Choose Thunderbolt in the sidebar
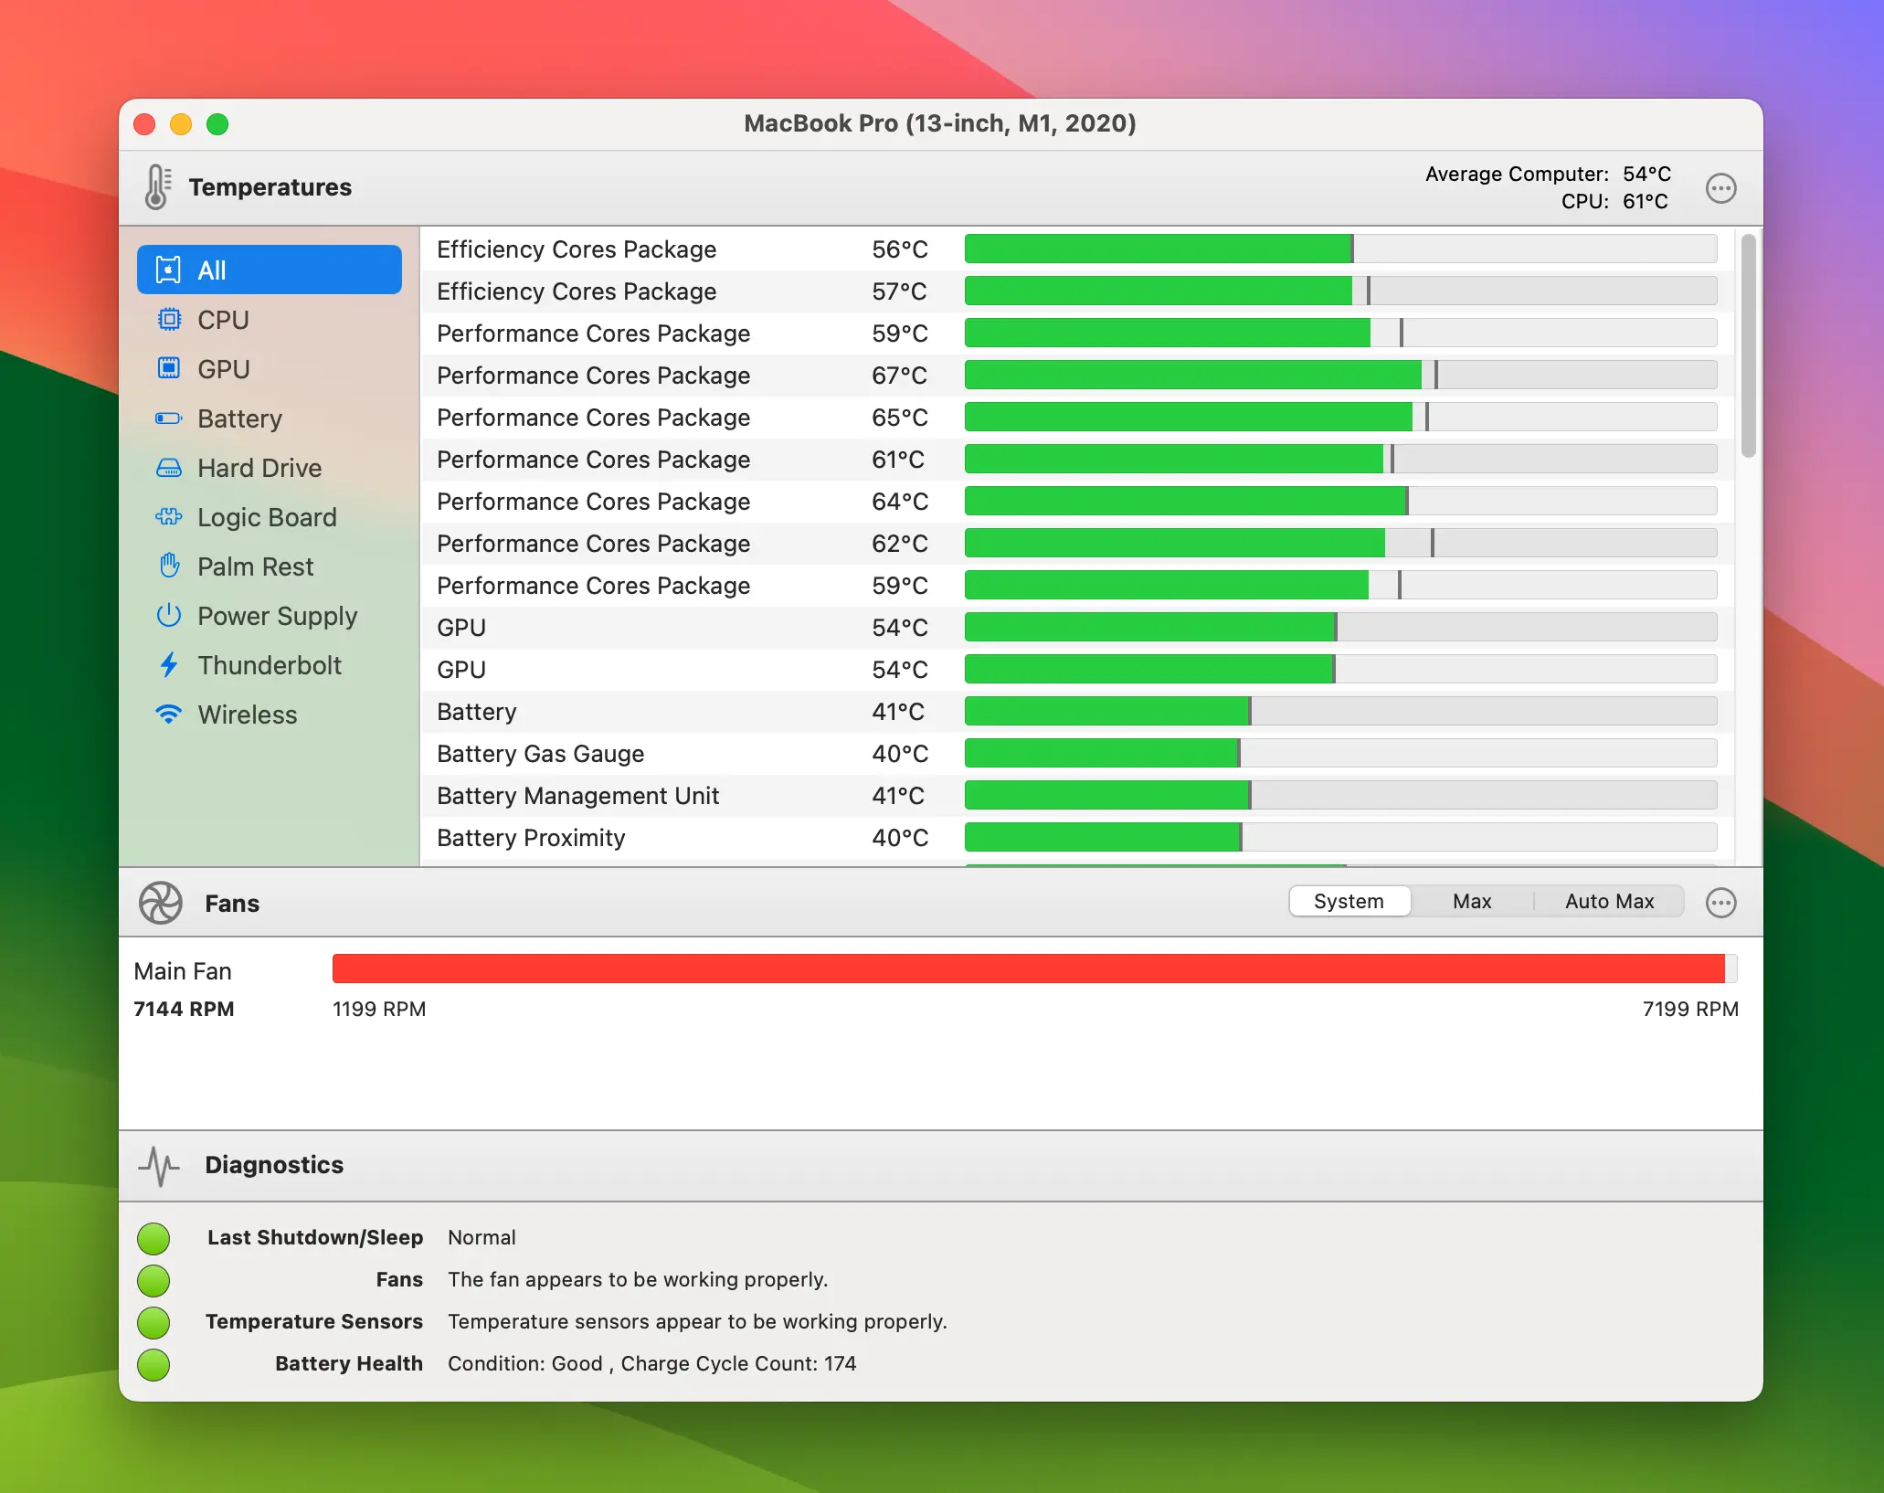Image resolution: width=1884 pixels, height=1493 pixels. (270, 665)
